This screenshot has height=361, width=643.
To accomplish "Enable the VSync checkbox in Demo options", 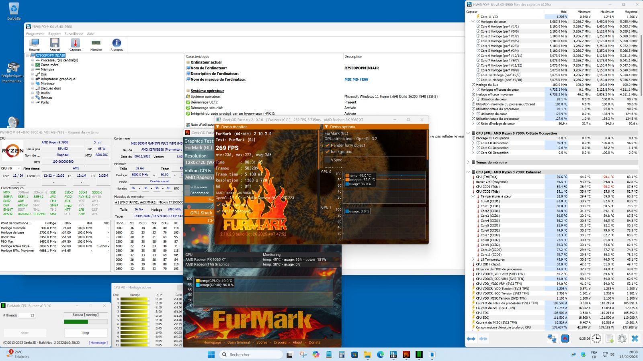I will [328, 160].
